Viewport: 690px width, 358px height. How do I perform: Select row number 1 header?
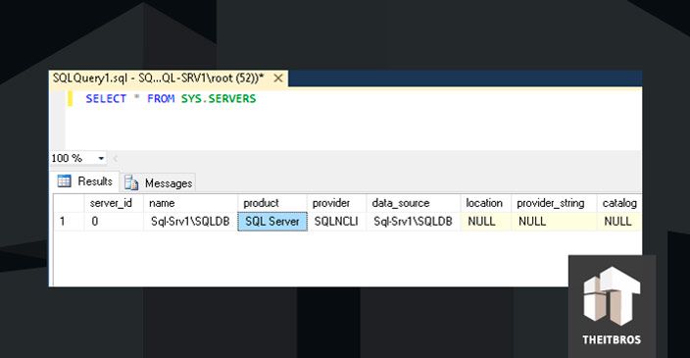coord(69,221)
